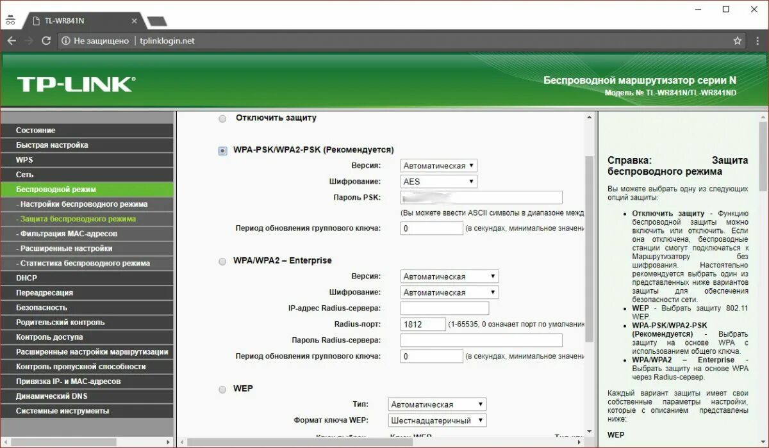Select the WPA/WPA2 – Enterprise radio button

coord(222,261)
